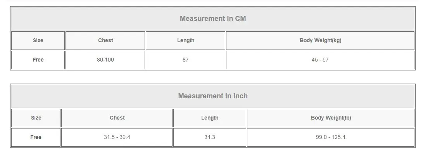428x149 pixels.
Task: Click the Free size cell in Inch table
Action: 36,137
